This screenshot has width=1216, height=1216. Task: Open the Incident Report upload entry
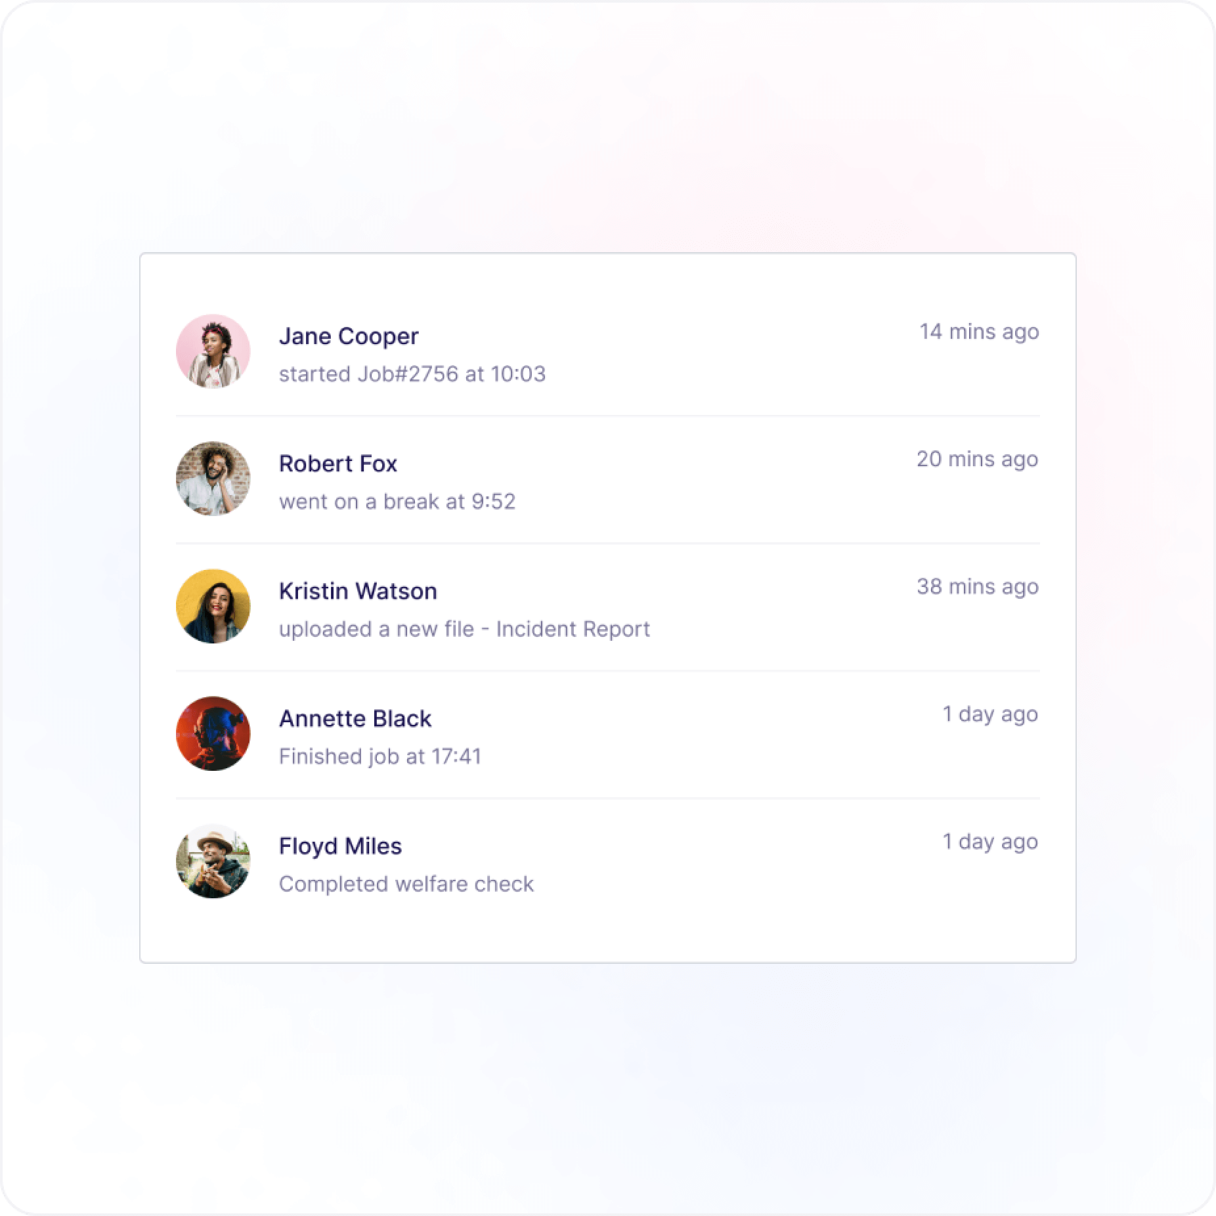coord(464,629)
